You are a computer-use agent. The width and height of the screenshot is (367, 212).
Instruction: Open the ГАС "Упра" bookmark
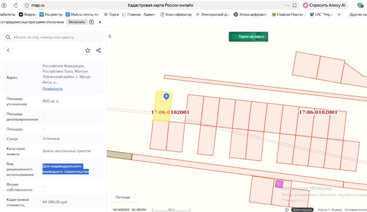(x=321, y=15)
